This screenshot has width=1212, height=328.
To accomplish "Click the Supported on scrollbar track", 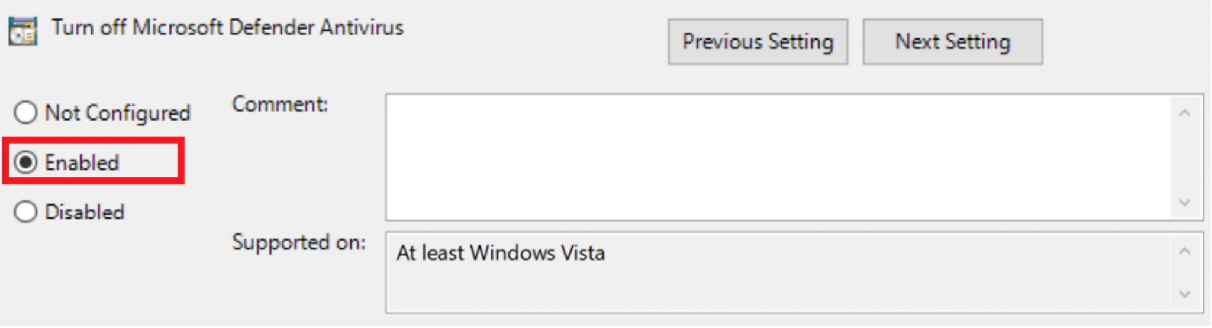I will pos(1184,272).
